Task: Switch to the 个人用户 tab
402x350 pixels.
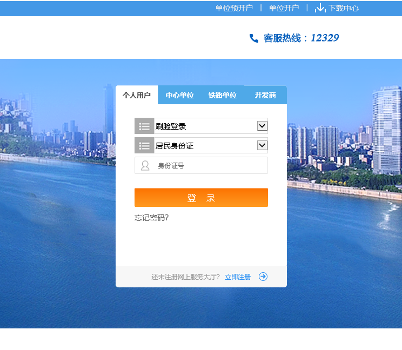Action: point(137,95)
